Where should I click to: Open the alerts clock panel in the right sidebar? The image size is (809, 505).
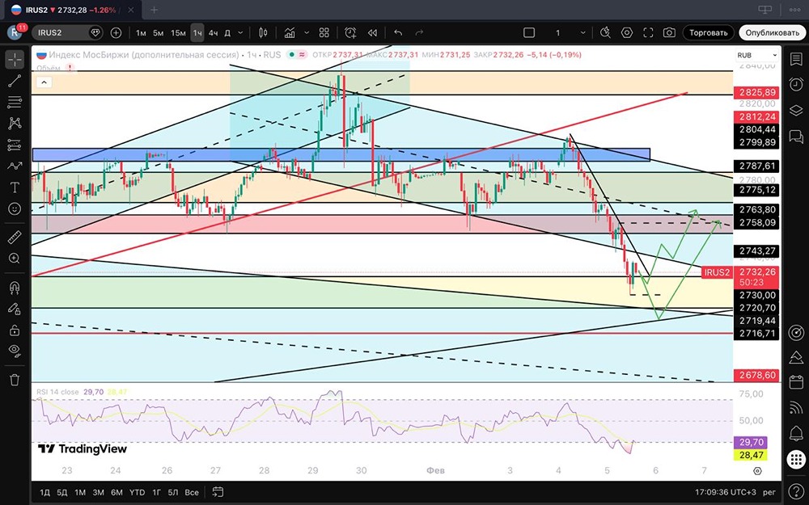(x=796, y=84)
